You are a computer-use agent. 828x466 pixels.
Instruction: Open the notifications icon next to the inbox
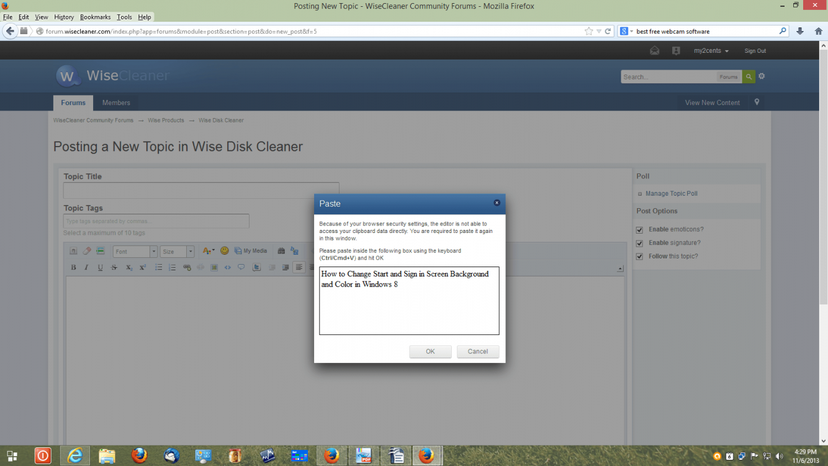click(676, 51)
